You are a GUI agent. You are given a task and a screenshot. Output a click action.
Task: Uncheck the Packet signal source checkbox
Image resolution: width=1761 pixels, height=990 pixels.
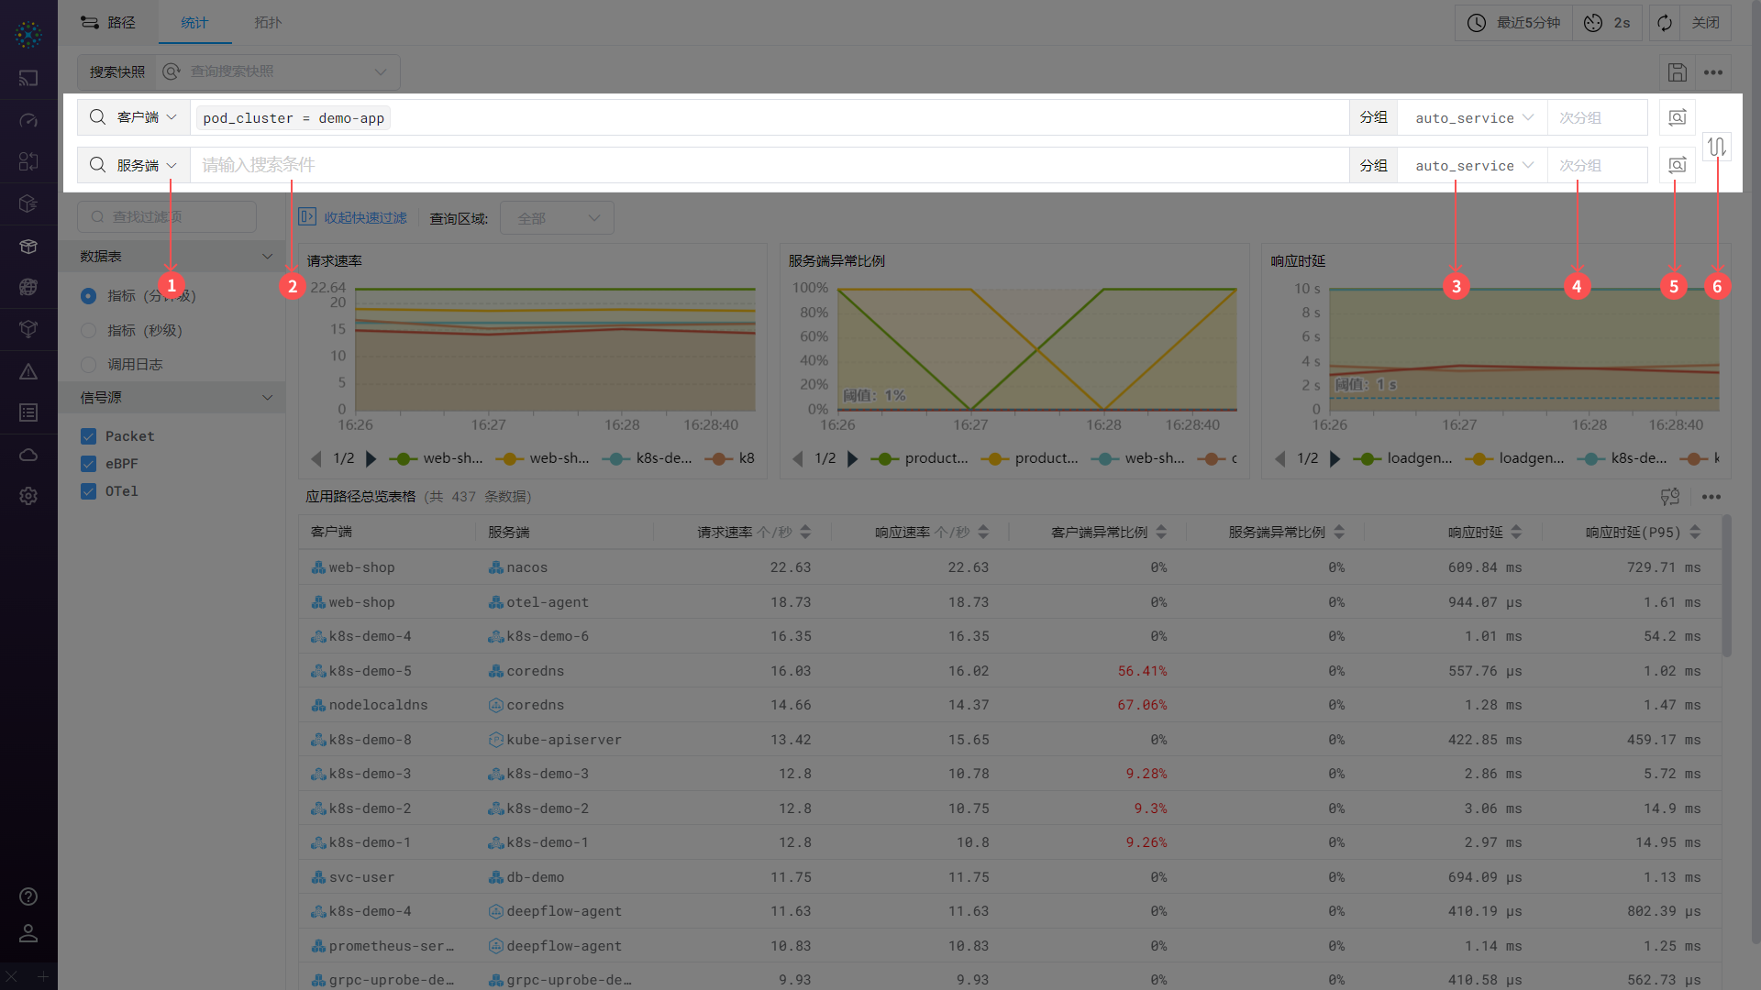89,436
